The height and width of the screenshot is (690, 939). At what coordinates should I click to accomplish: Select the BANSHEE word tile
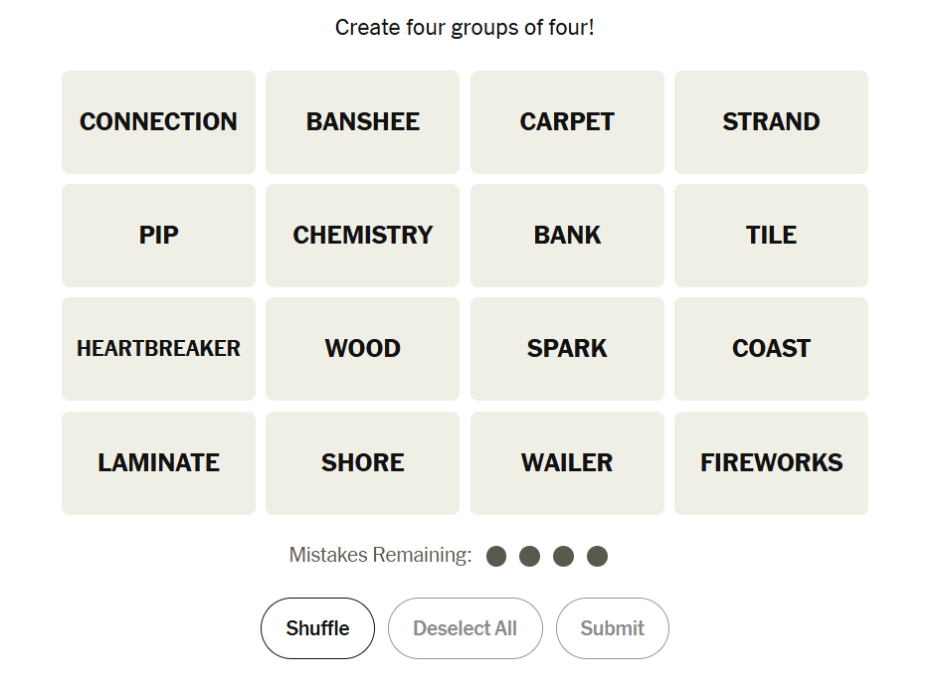coord(362,122)
